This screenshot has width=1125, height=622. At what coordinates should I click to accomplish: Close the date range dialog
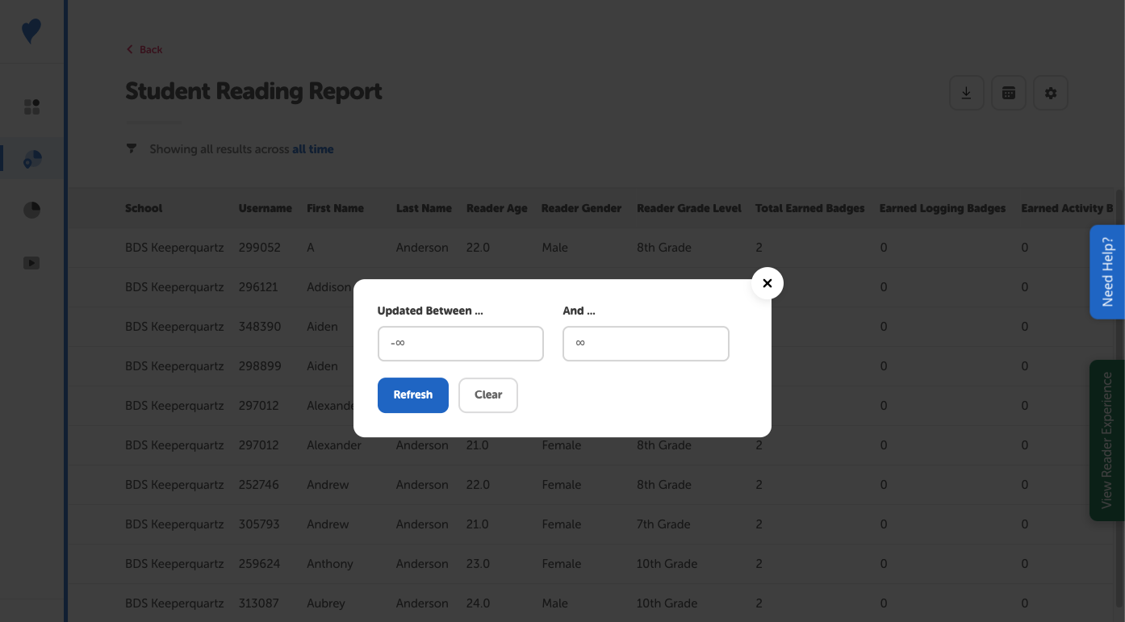(x=767, y=283)
